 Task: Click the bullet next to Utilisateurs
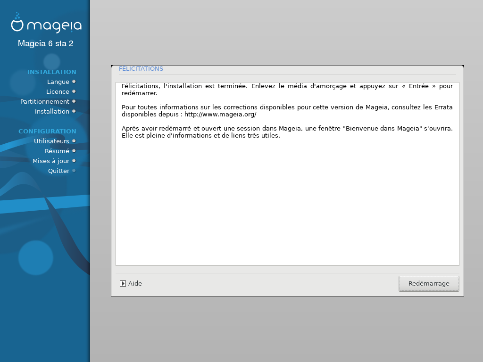tap(74, 141)
